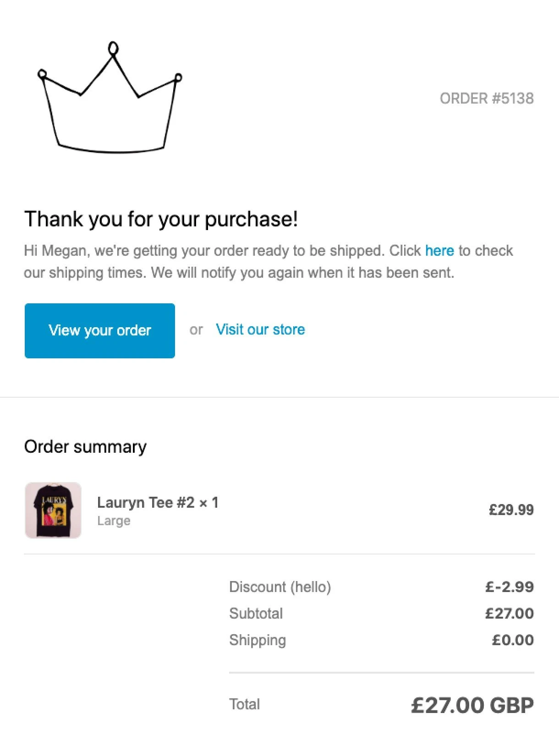The width and height of the screenshot is (559, 746).
Task: Click the crown logo
Action: click(x=109, y=99)
